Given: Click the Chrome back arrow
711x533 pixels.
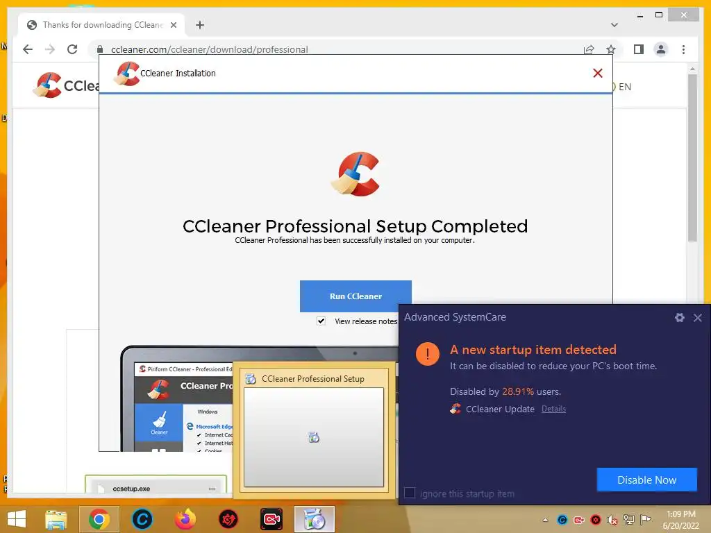Looking at the screenshot, I should 28,49.
